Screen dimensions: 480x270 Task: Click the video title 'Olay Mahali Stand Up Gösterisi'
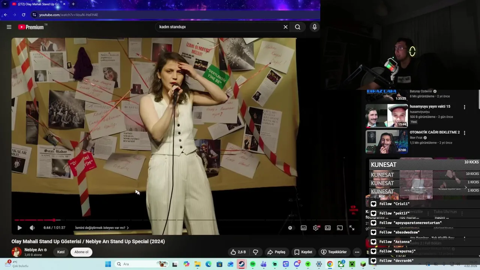pyautogui.click(x=88, y=241)
